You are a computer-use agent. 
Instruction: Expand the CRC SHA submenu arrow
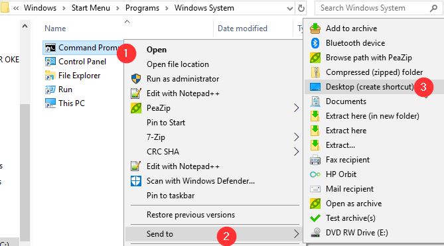click(x=296, y=152)
